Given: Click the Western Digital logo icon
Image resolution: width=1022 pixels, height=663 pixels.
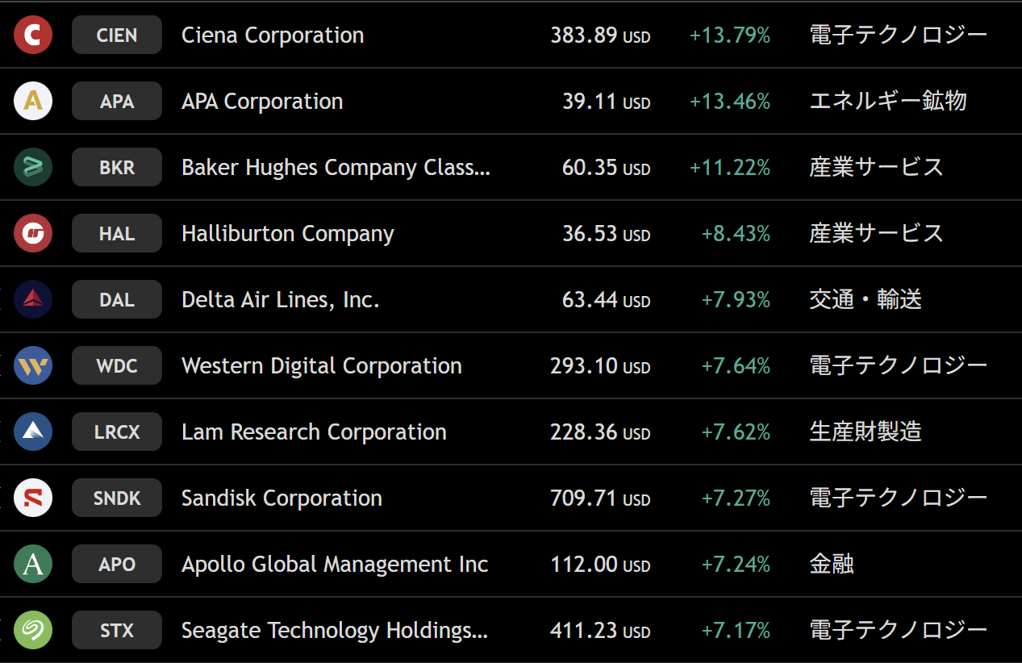Looking at the screenshot, I should click(x=33, y=366).
